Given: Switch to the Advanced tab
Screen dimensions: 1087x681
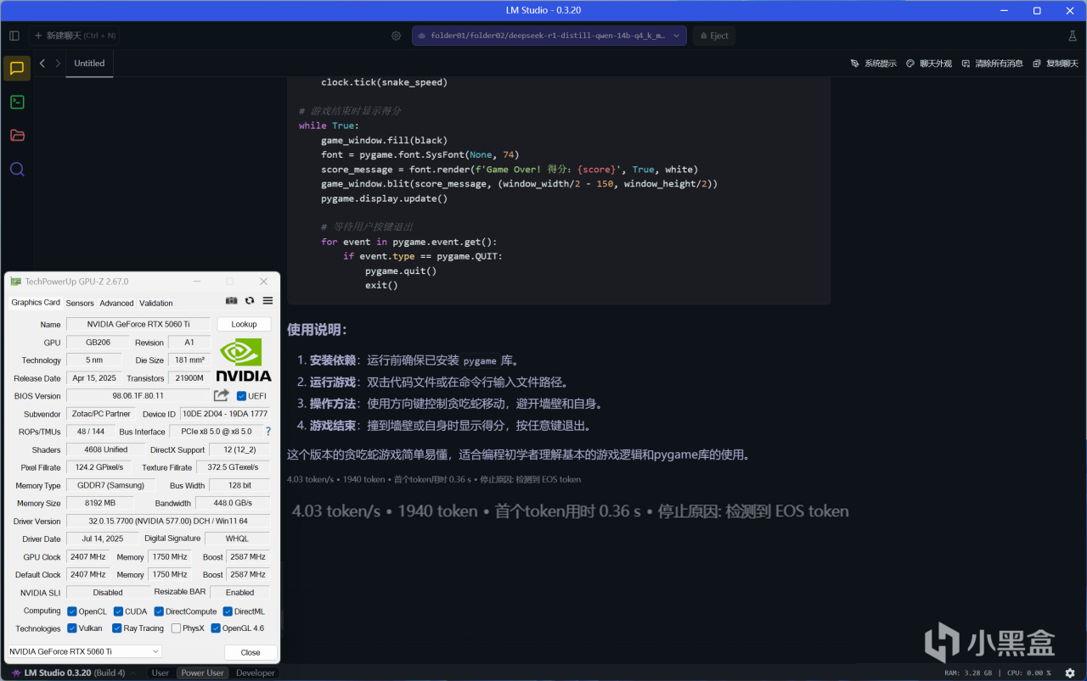Looking at the screenshot, I should 116,303.
